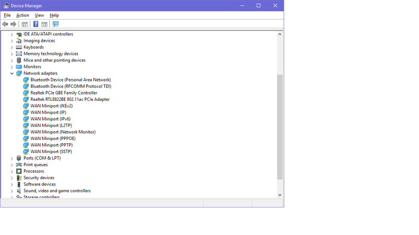Click the scrollbar up arrow
The width and height of the screenshot is (419, 235).
[280, 34]
